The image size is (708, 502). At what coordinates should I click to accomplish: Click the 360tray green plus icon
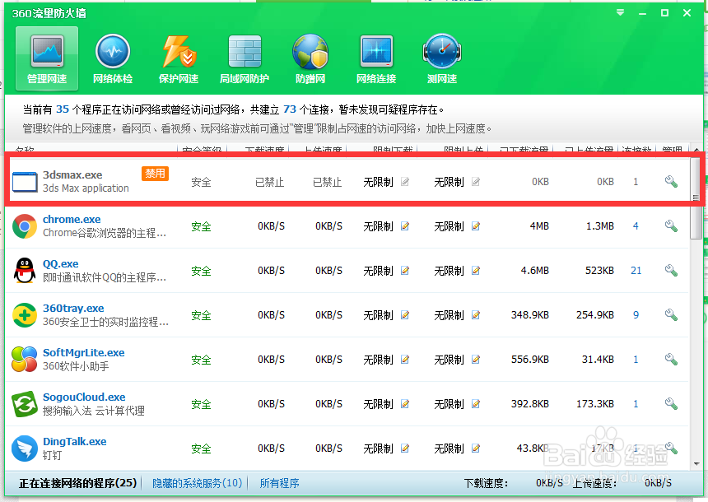pyautogui.click(x=25, y=315)
